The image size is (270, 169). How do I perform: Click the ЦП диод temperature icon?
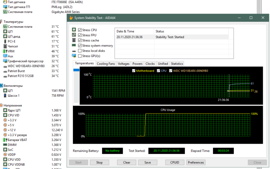click(5, 36)
